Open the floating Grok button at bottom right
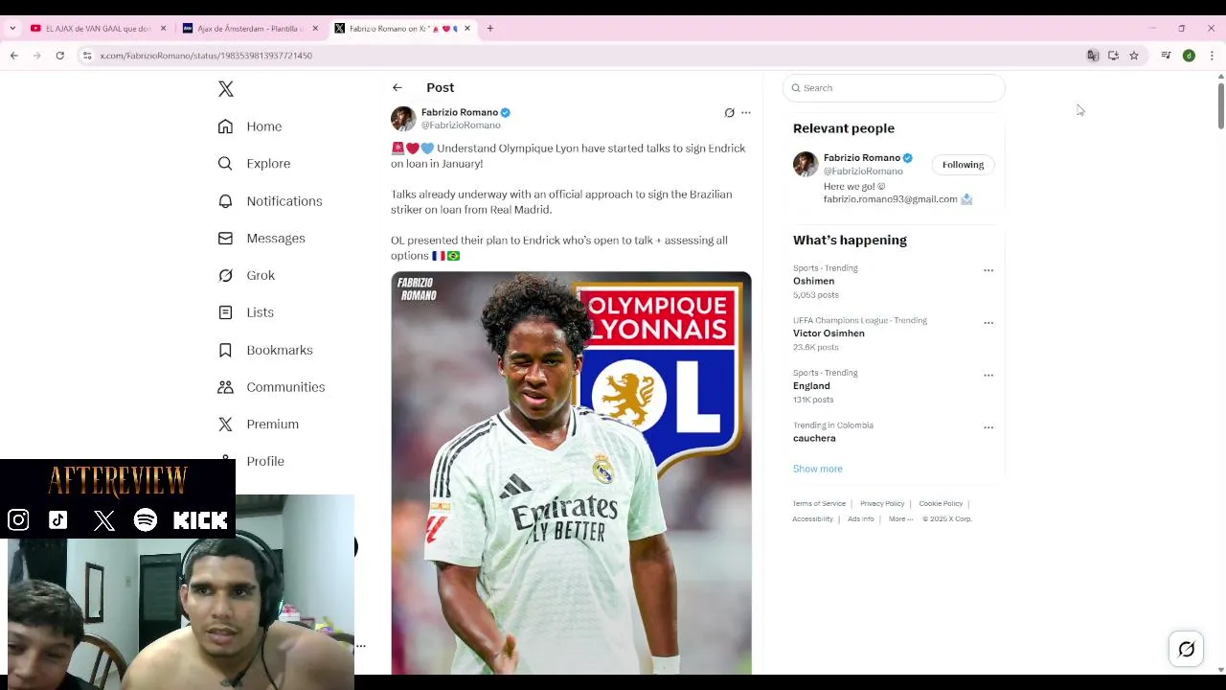Image resolution: width=1226 pixels, height=690 pixels. tap(1186, 649)
